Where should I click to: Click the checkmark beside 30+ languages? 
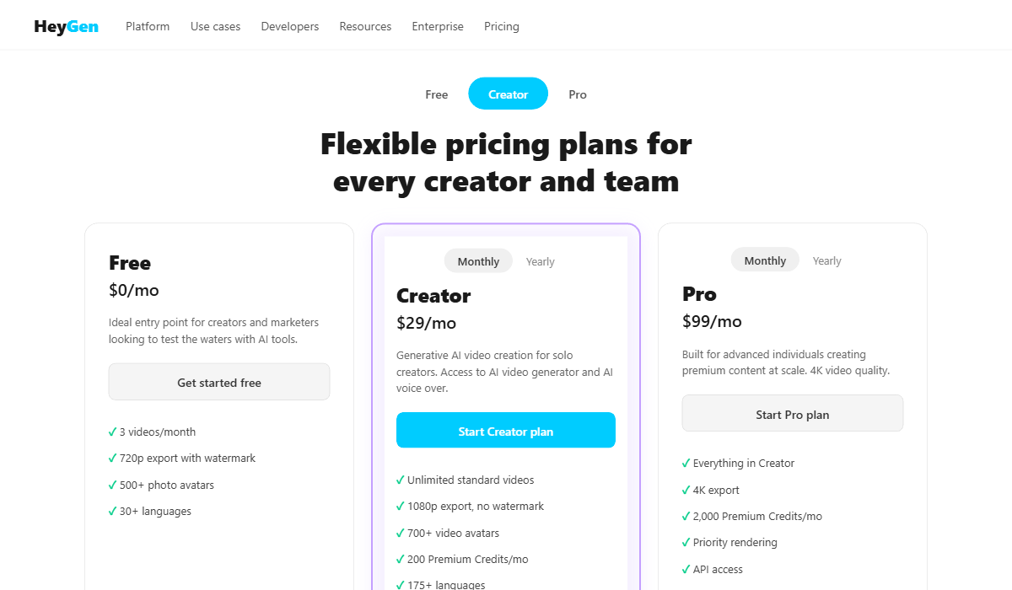(x=112, y=511)
